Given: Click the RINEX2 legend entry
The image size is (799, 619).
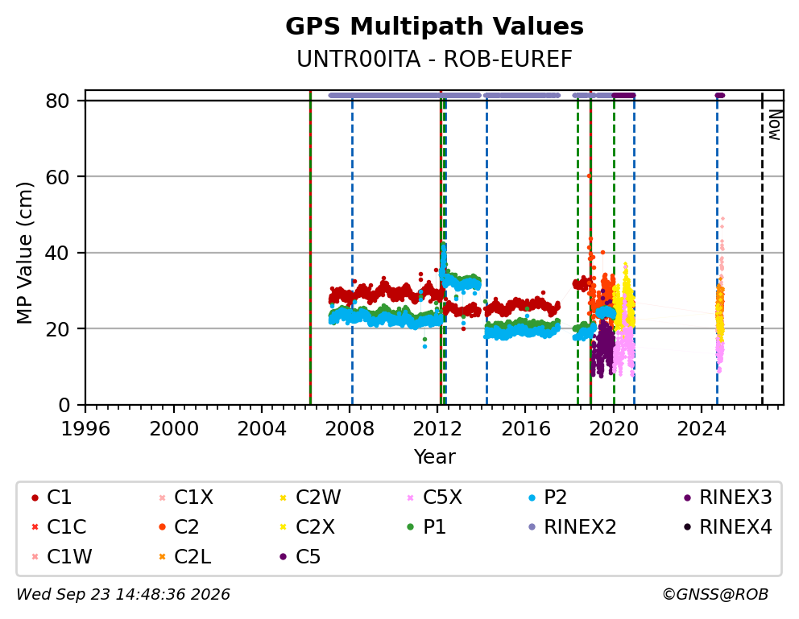Looking at the screenshot, I should 572,527.
